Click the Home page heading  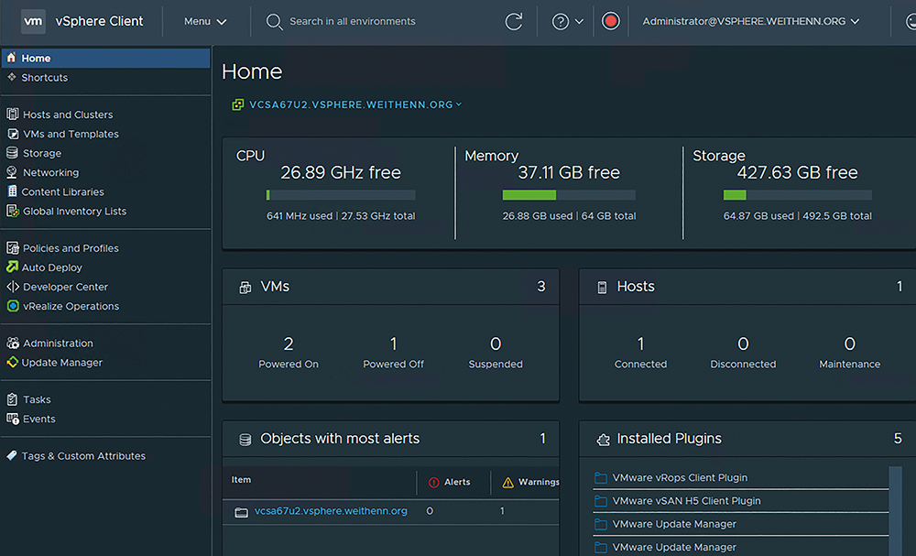coord(252,71)
